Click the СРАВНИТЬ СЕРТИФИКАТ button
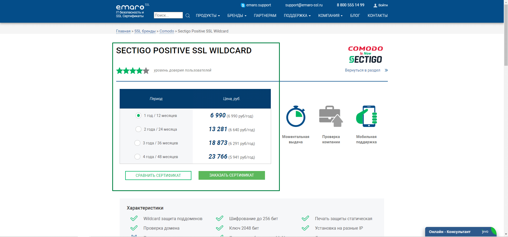This screenshot has width=508, height=237. click(x=158, y=176)
